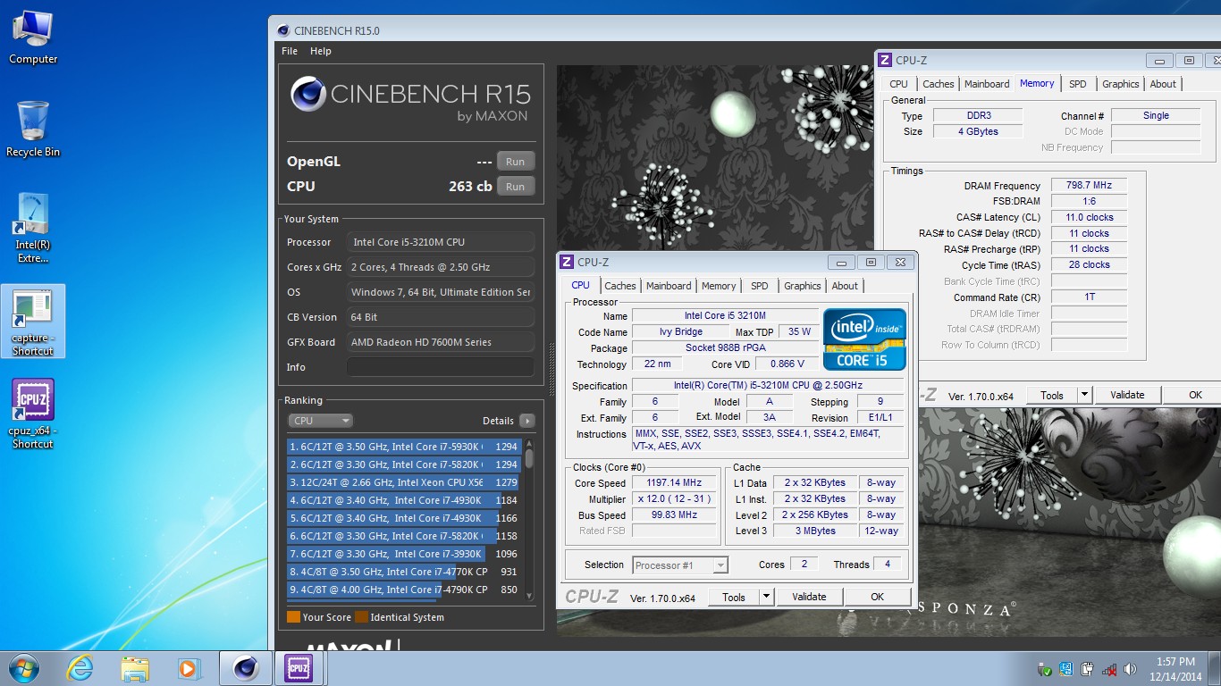Open the Recycle Bin desktop icon
The height and width of the screenshot is (686, 1221).
[33, 130]
